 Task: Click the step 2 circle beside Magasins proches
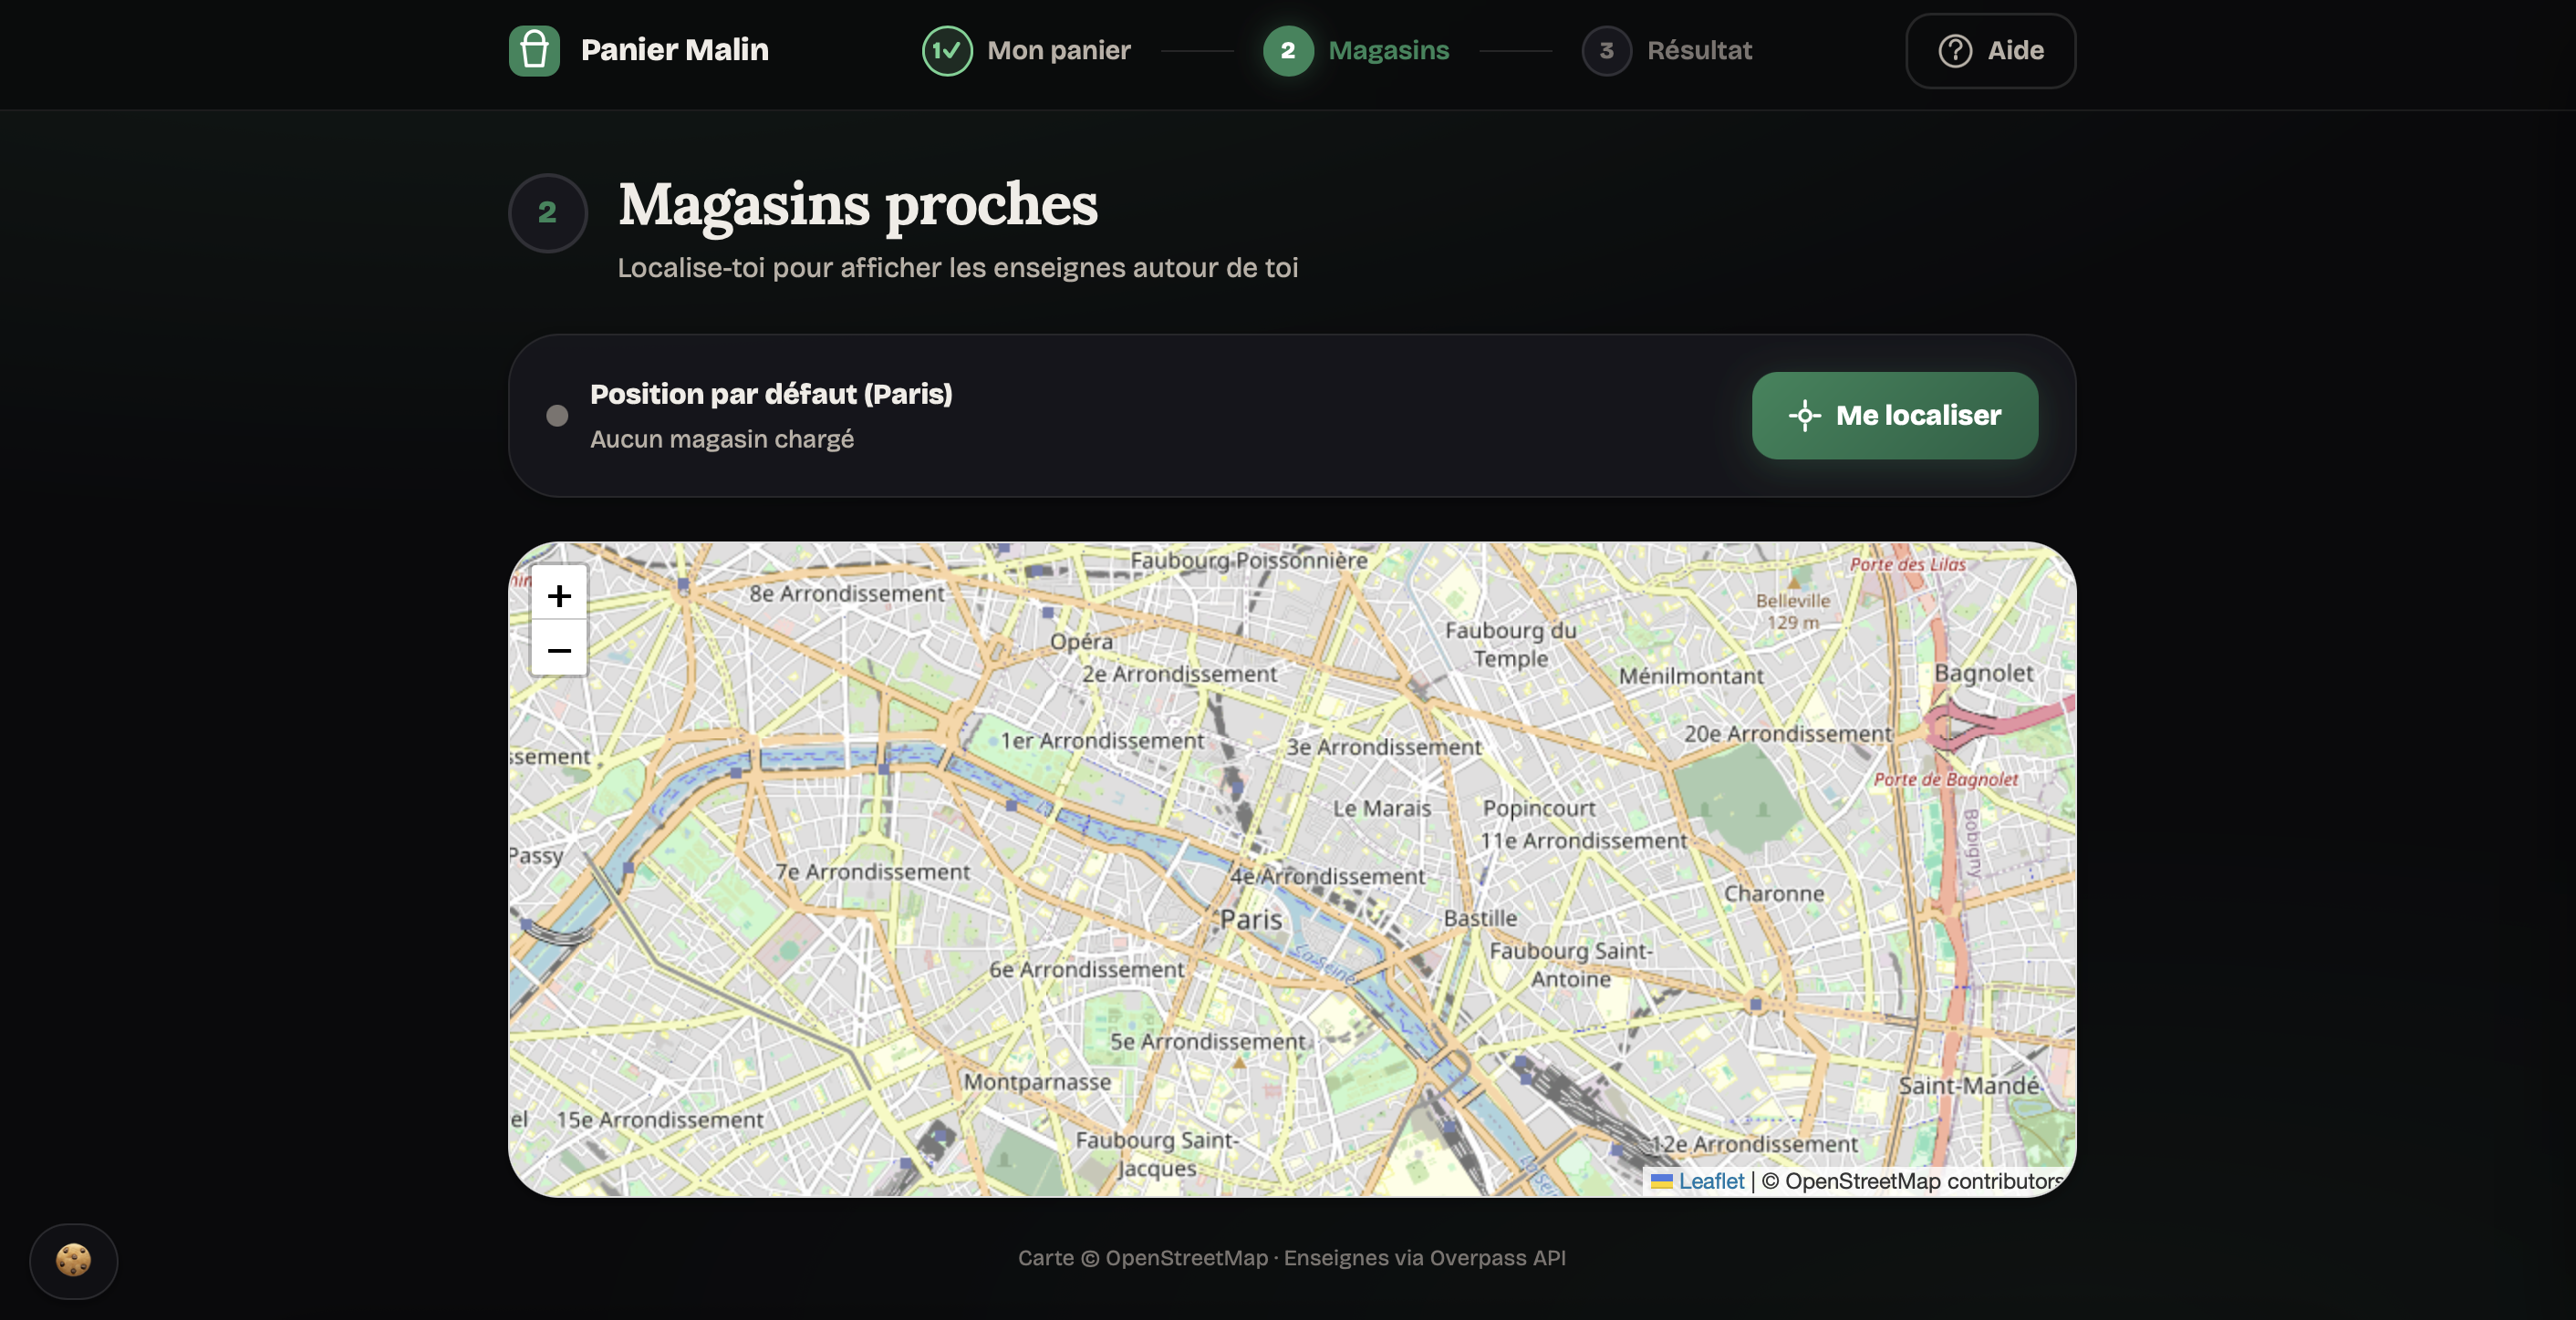click(548, 211)
